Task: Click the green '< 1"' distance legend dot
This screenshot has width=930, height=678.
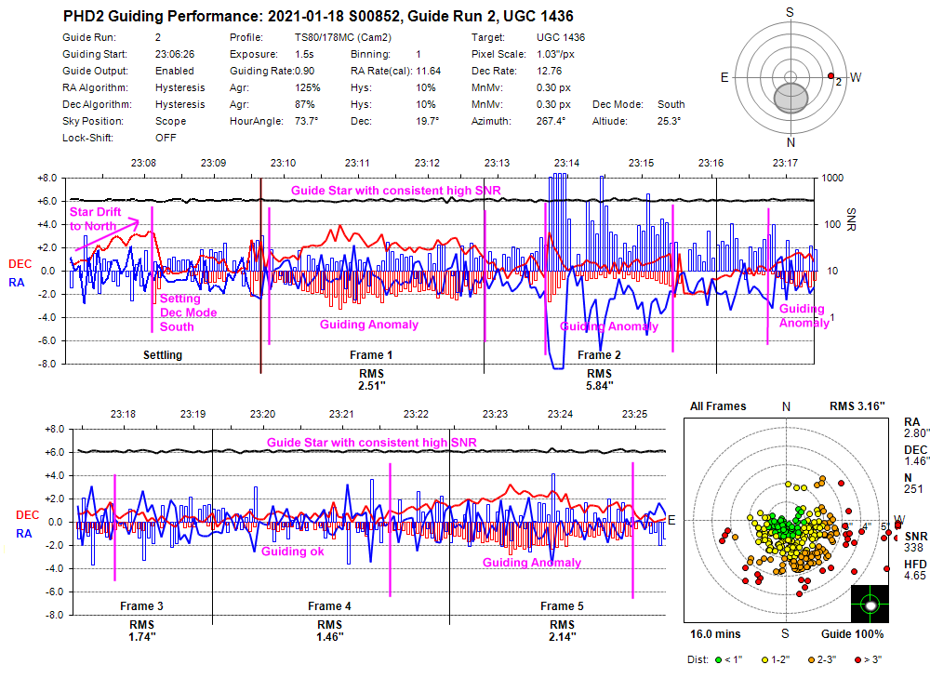Action: [x=719, y=659]
